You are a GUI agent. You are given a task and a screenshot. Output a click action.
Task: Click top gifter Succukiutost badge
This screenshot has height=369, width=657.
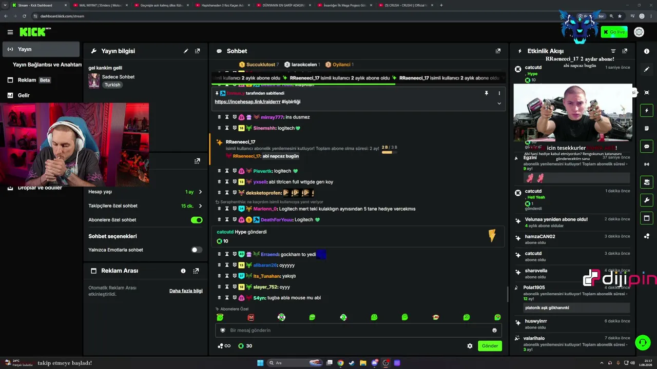(259, 65)
